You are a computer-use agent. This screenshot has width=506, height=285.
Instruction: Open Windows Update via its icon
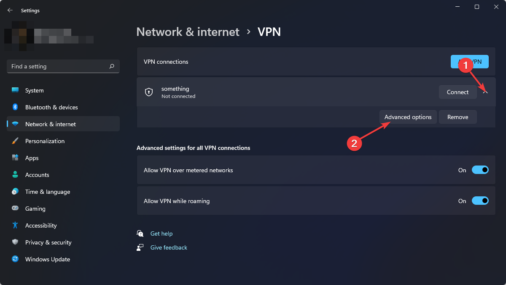point(15,259)
